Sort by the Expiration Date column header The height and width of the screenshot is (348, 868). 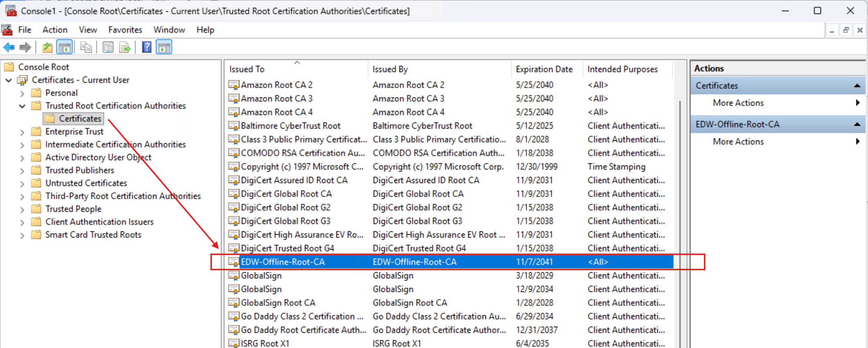click(547, 69)
